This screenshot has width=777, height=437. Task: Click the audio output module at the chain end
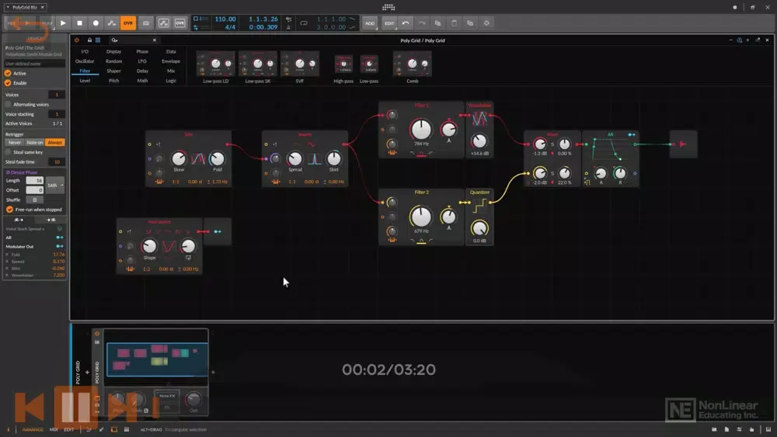[x=683, y=144]
